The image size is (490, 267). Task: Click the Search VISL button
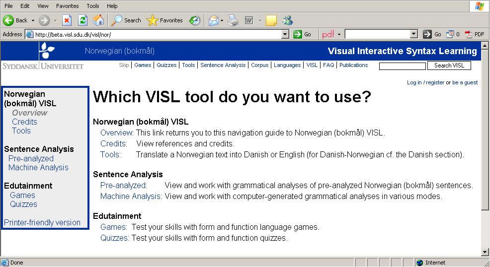449,66
